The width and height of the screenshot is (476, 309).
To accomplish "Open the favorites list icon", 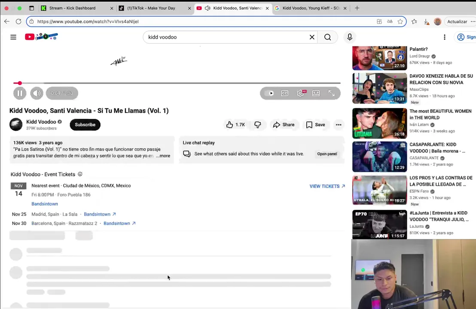I will click(414, 21).
